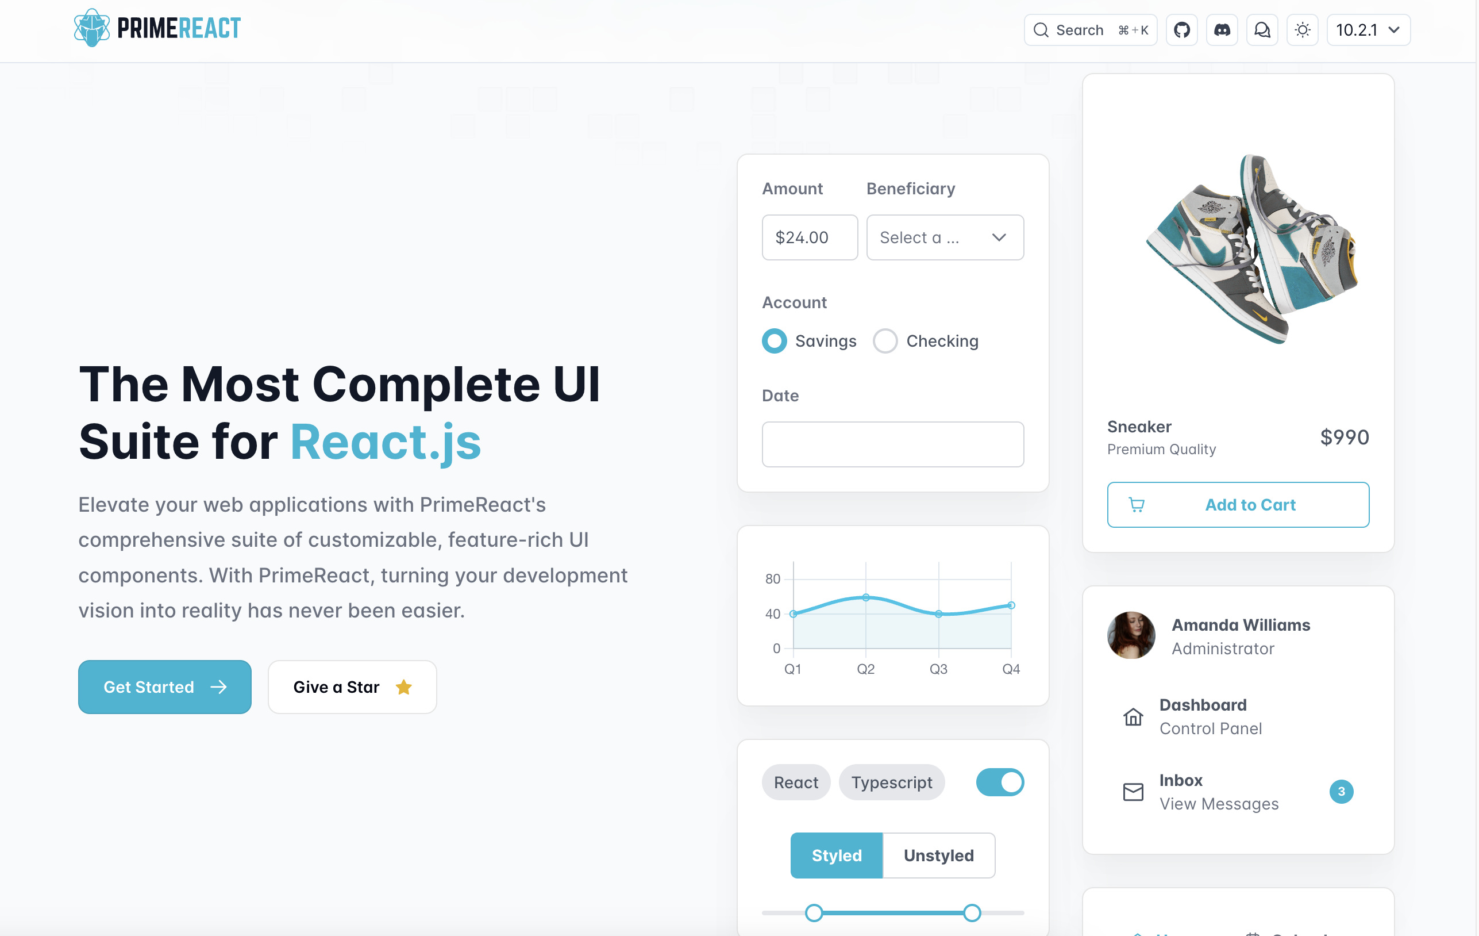Click the Dashboard home icon
Screen dimensions: 1479x936
[1133, 716]
